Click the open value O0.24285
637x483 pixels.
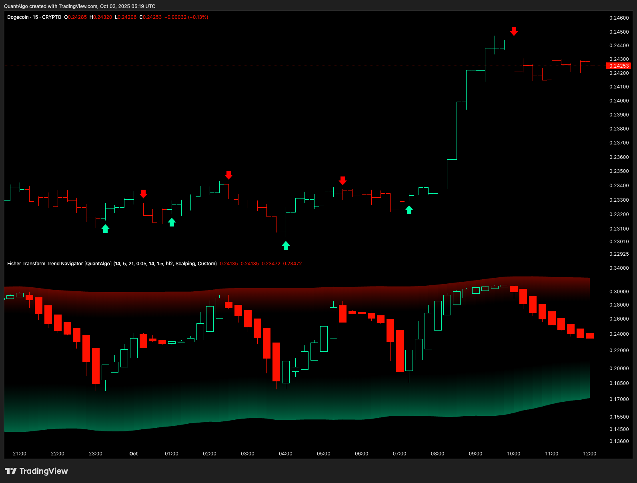point(76,17)
